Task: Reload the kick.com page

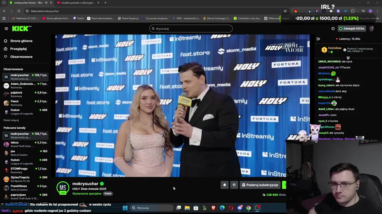Action: [19, 11]
